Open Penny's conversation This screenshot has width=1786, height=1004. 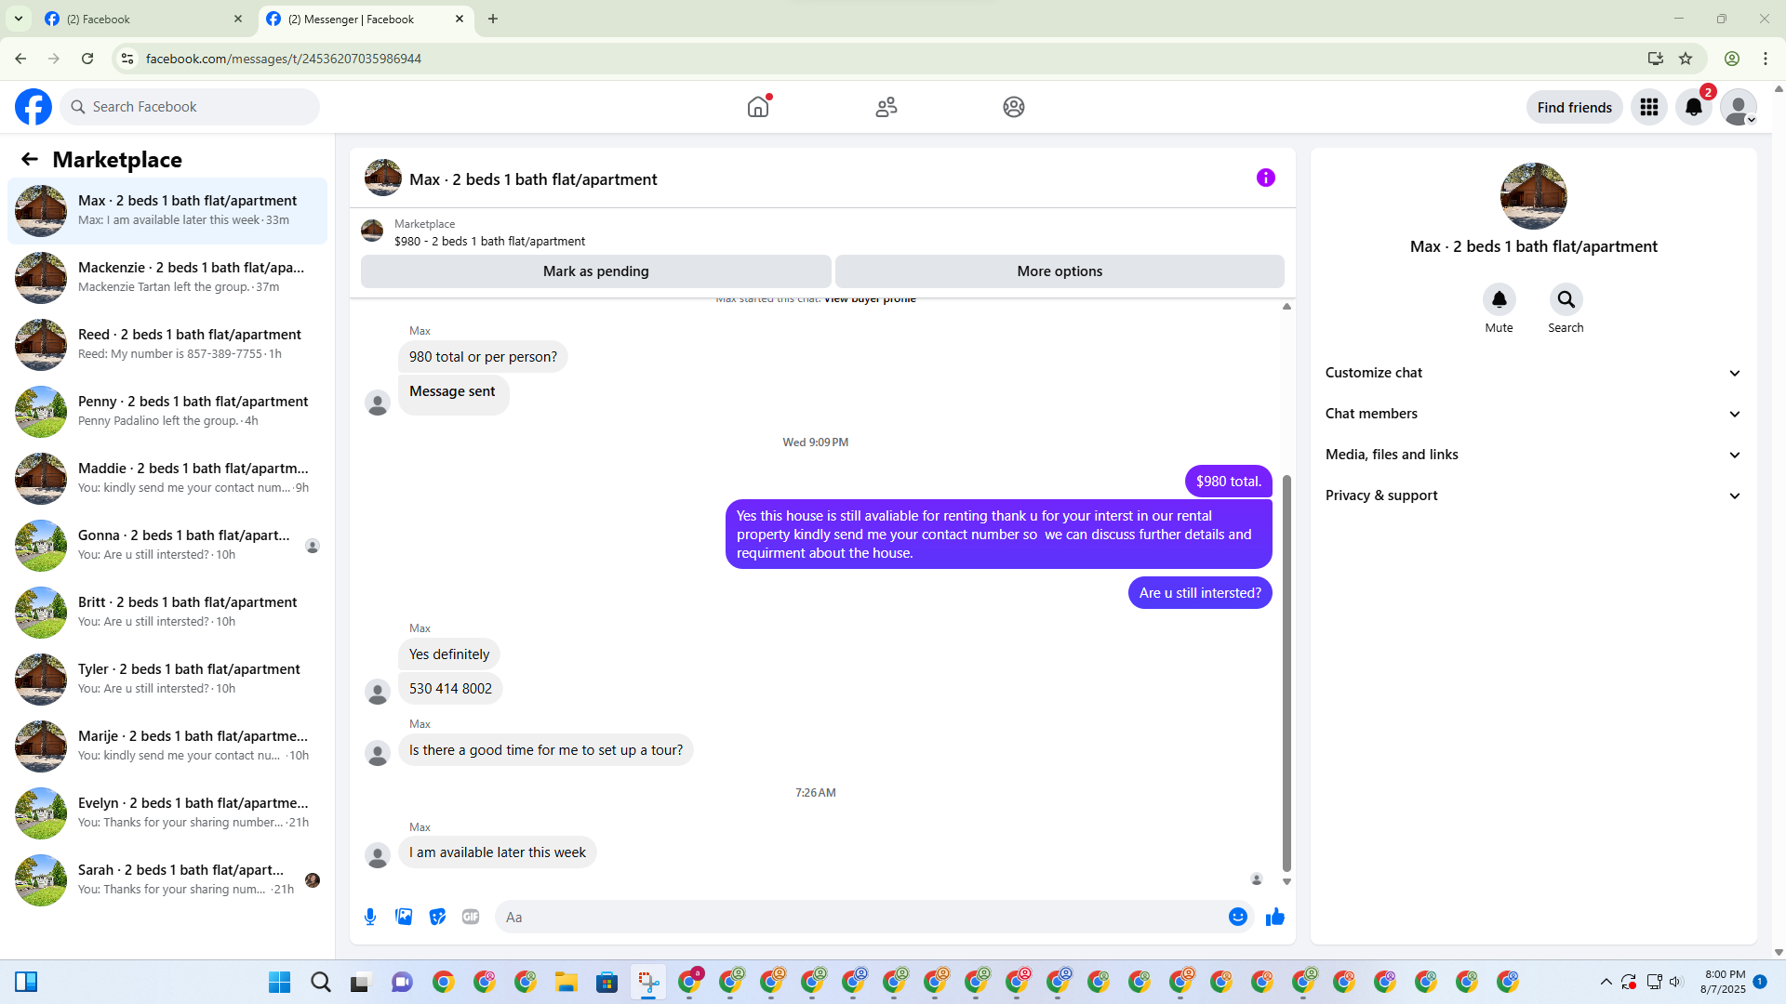[x=167, y=411]
